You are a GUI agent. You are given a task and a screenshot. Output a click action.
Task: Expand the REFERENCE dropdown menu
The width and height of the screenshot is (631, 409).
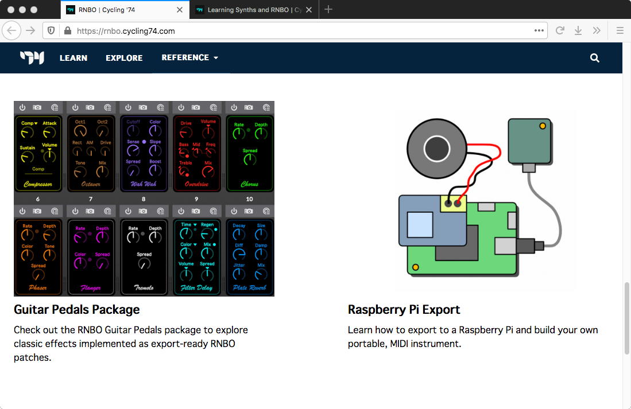[x=190, y=57]
